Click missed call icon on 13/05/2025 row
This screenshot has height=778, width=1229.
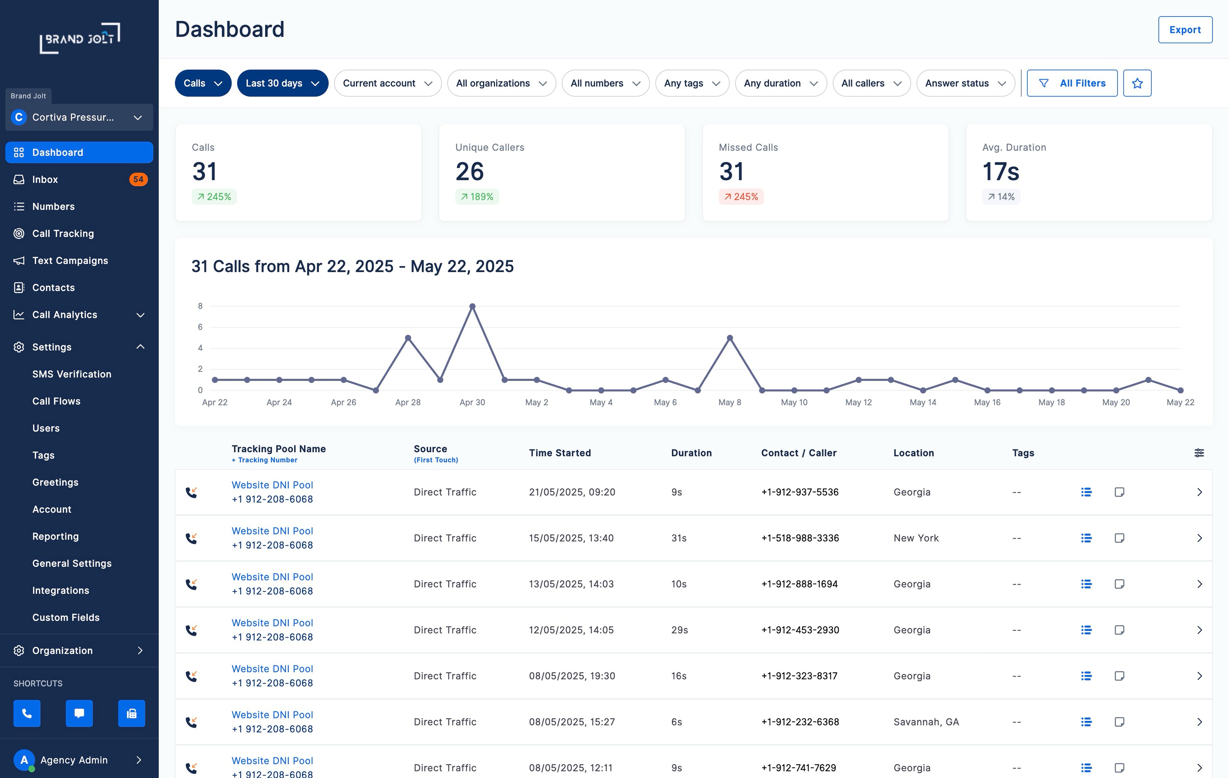(x=191, y=584)
